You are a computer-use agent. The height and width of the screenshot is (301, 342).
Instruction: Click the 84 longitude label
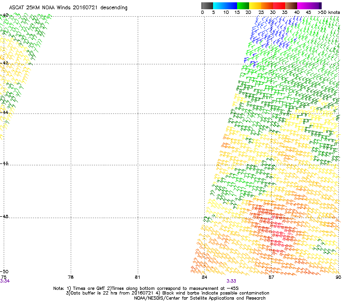click(204, 277)
